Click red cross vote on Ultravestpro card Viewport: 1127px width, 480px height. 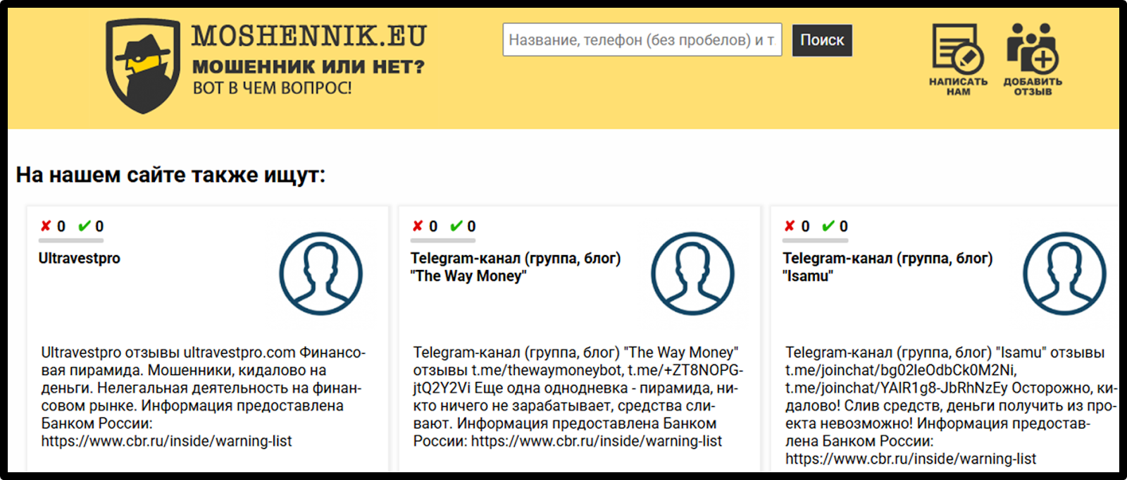click(46, 226)
